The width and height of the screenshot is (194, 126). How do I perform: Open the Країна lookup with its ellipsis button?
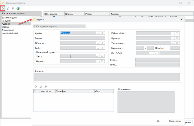tap(98, 33)
